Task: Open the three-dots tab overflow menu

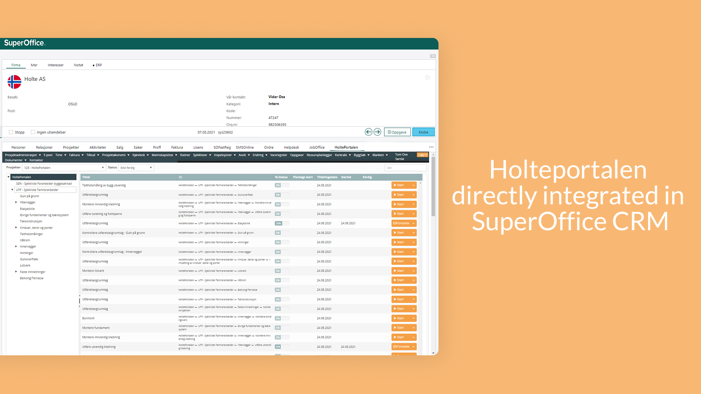Action: coord(431,147)
